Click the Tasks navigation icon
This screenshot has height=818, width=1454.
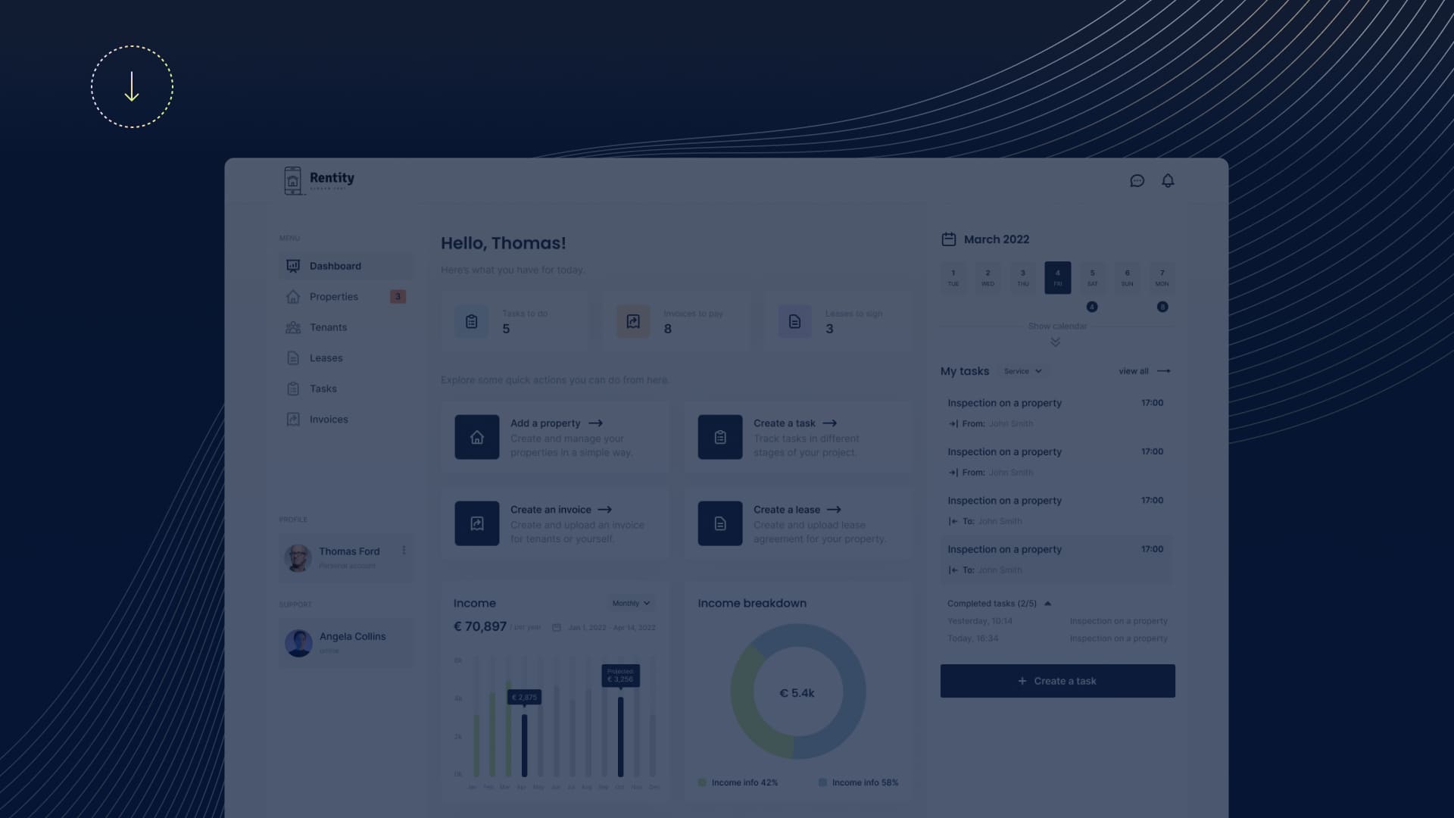click(x=292, y=389)
